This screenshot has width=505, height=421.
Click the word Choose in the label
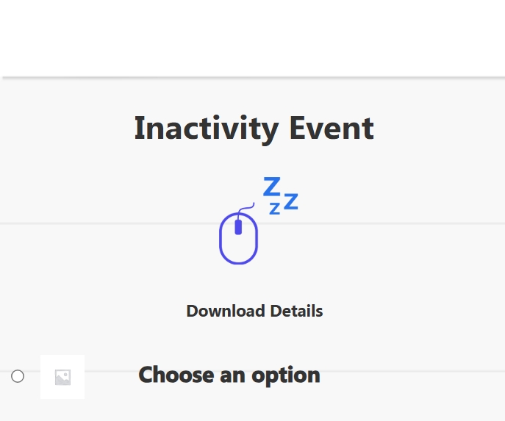176,375
